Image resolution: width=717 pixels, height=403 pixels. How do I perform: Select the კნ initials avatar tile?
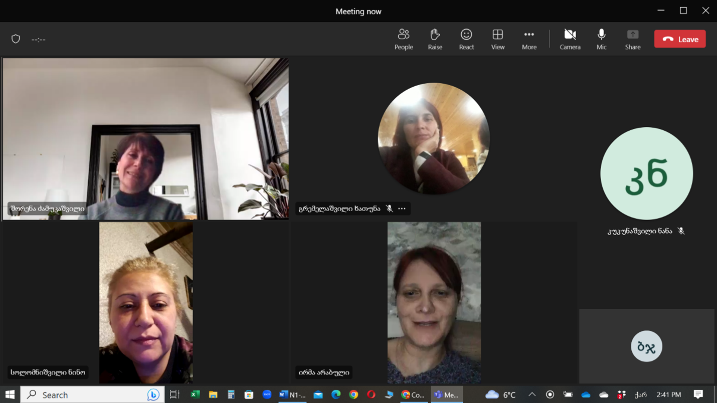[x=646, y=173]
